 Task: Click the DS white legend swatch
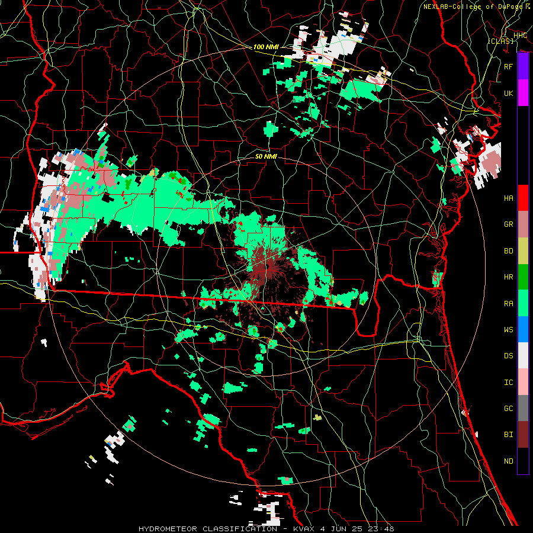pyautogui.click(x=523, y=355)
